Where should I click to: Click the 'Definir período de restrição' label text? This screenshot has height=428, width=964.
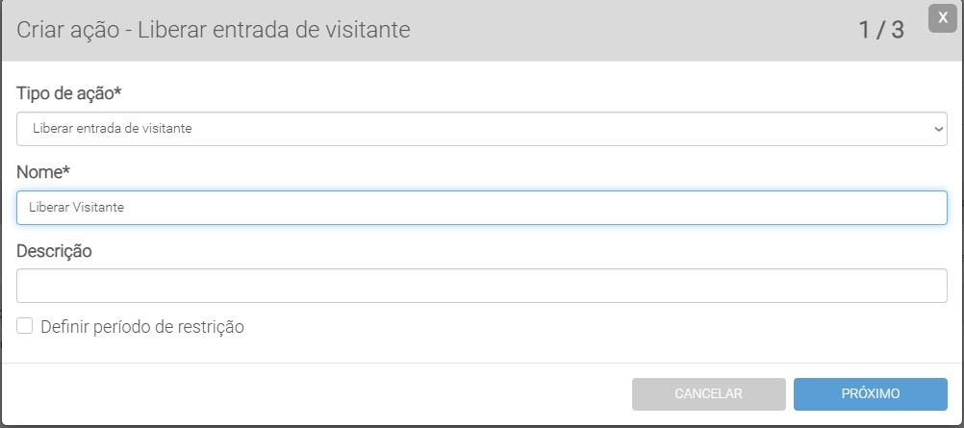[142, 327]
